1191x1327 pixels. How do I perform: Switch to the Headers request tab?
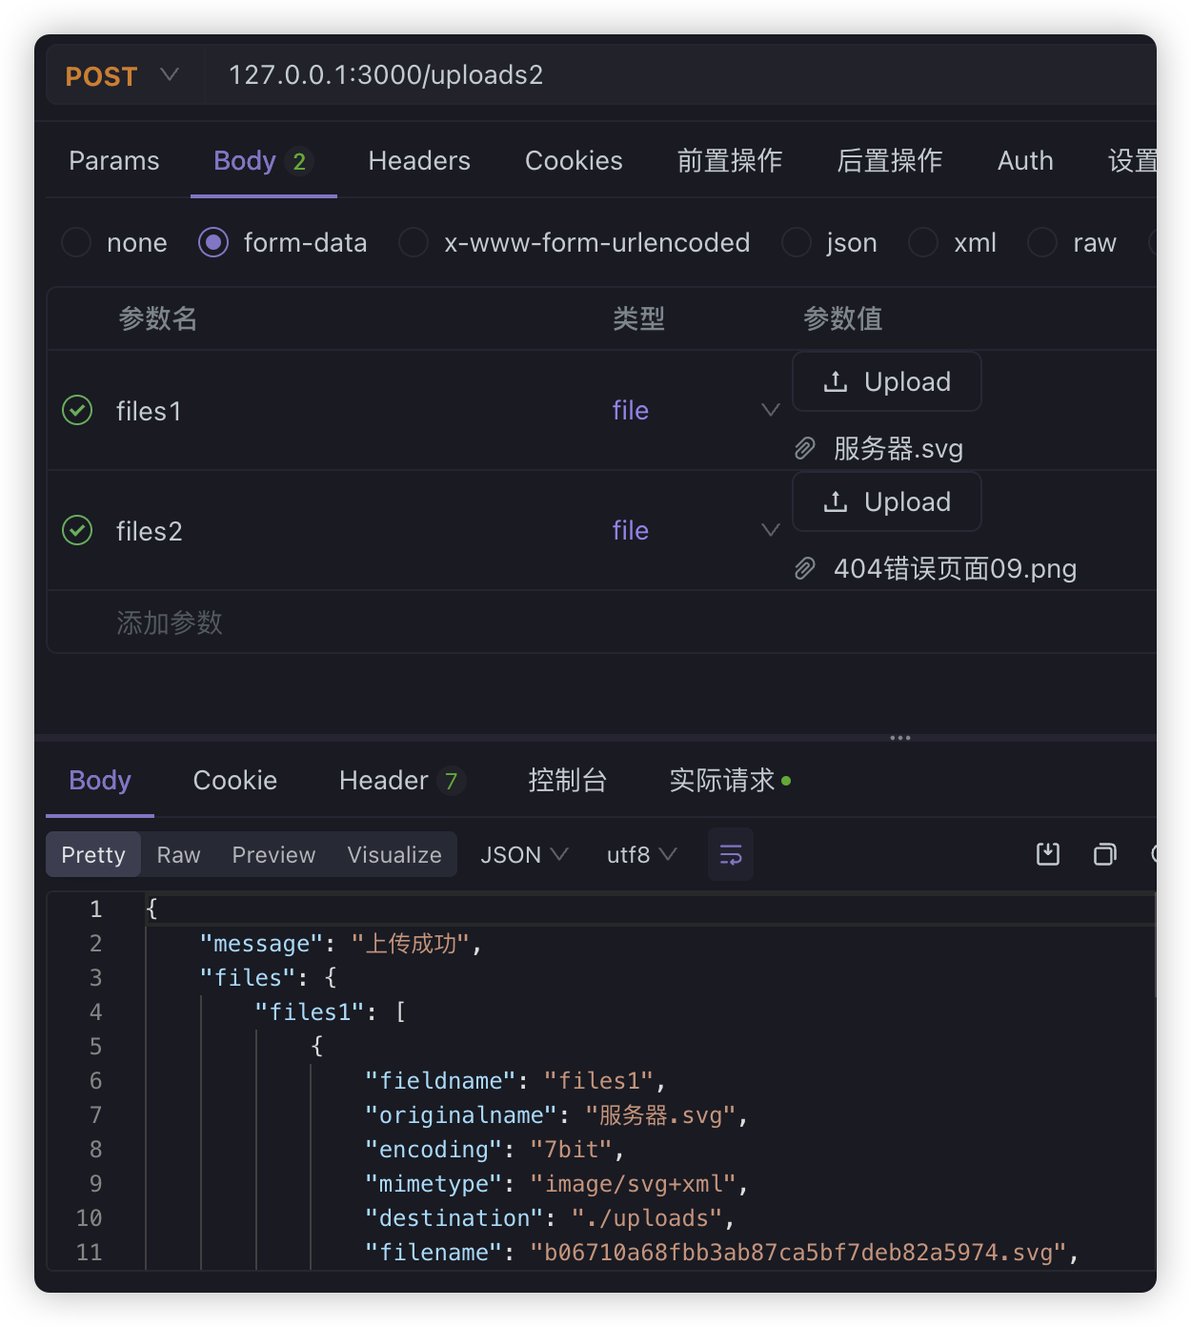click(419, 160)
